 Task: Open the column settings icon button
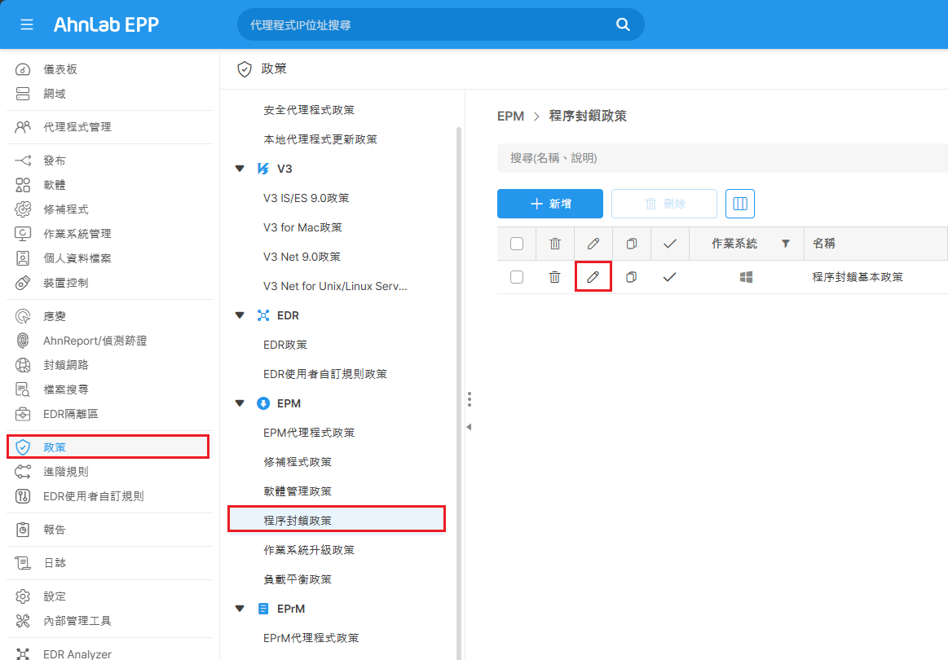[740, 204]
